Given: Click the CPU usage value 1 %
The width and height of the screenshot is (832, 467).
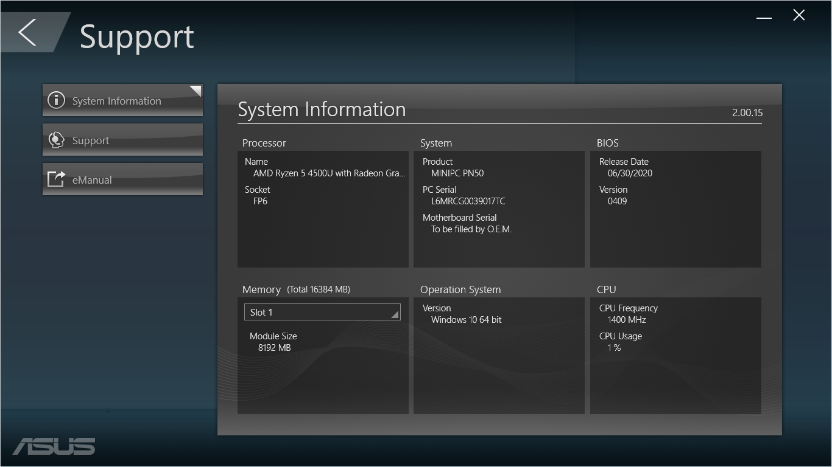Looking at the screenshot, I should (x=614, y=348).
